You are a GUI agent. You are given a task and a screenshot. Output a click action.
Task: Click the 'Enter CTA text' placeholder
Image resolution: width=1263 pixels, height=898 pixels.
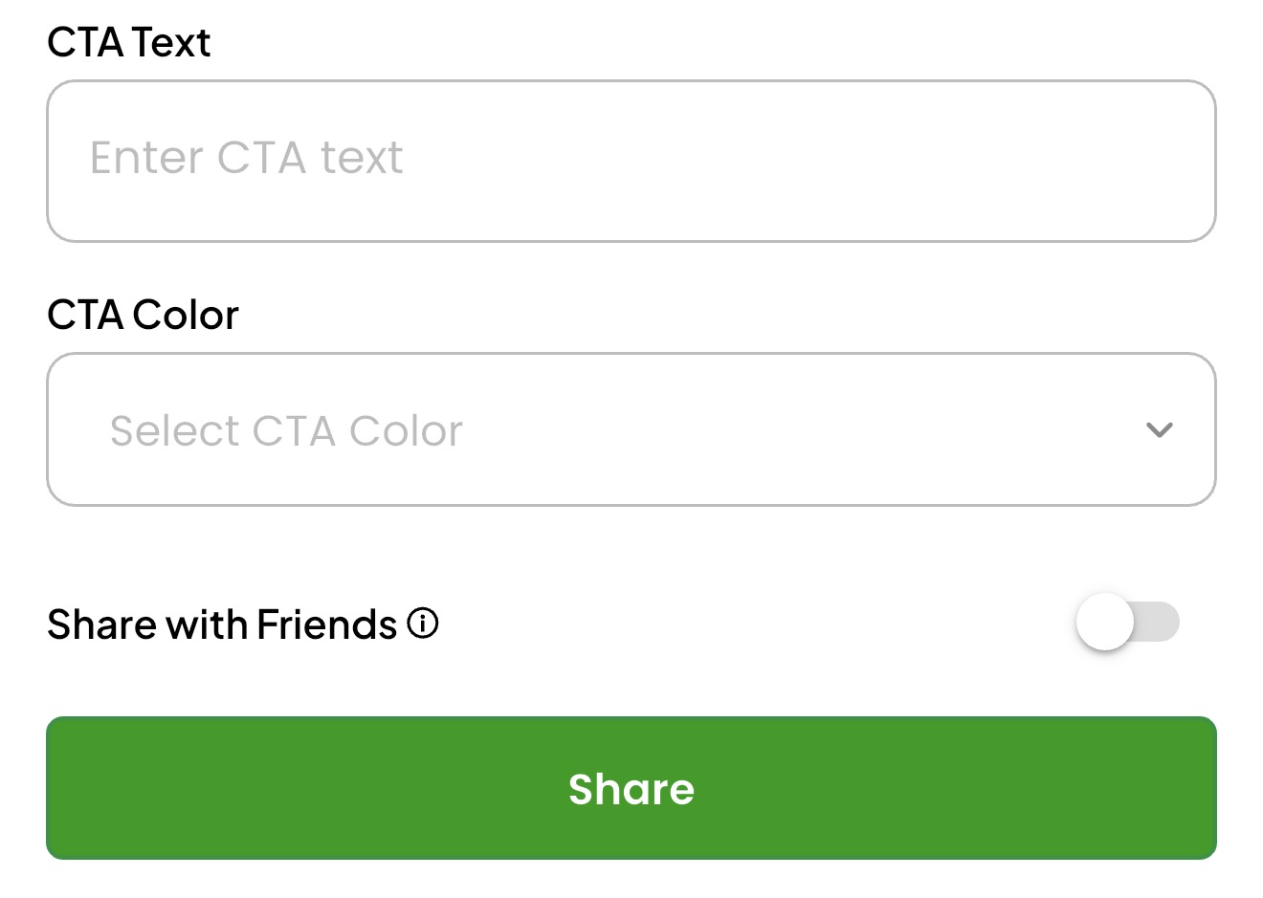[x=247, y=158]
